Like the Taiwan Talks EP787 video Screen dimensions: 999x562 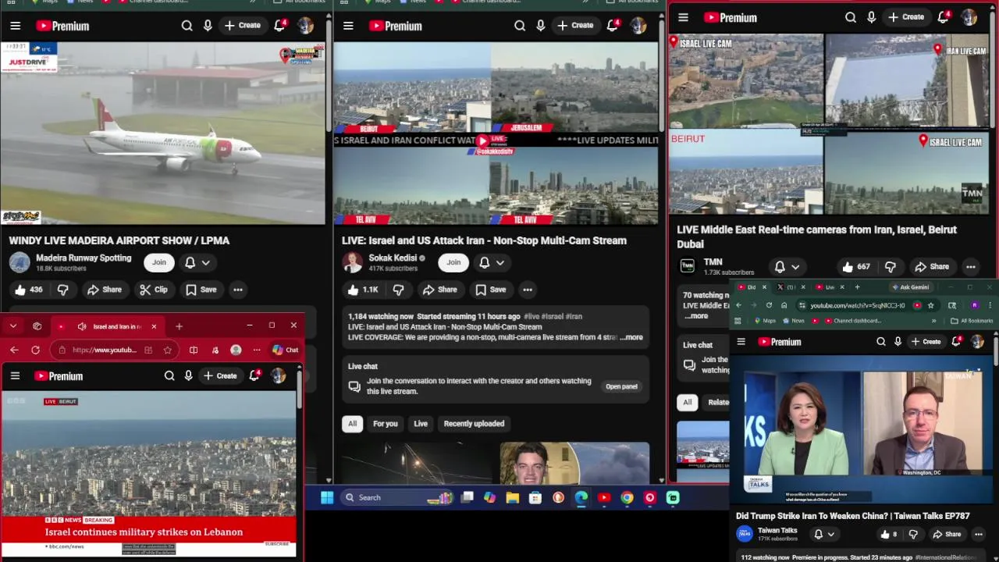[888, 535]
